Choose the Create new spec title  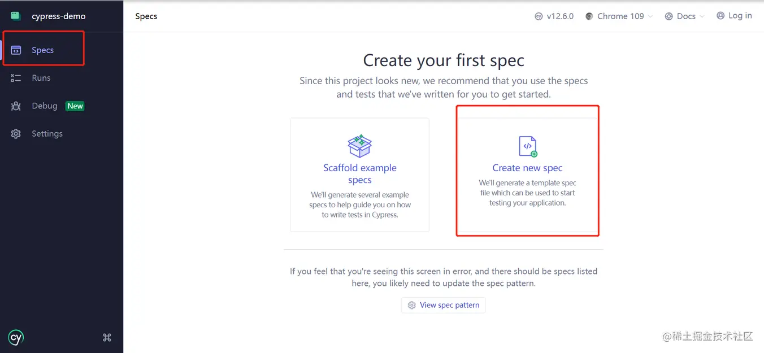[x=527, y=168]
